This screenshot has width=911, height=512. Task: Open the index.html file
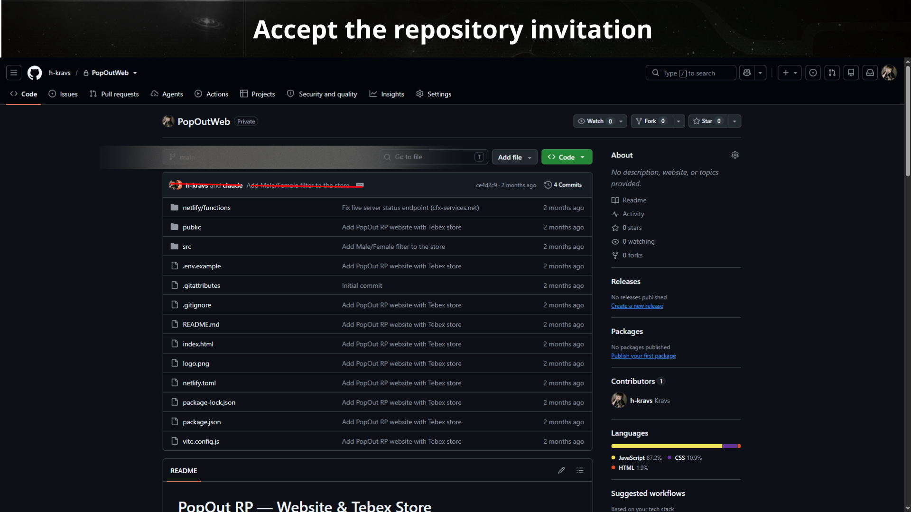[198, 344]
